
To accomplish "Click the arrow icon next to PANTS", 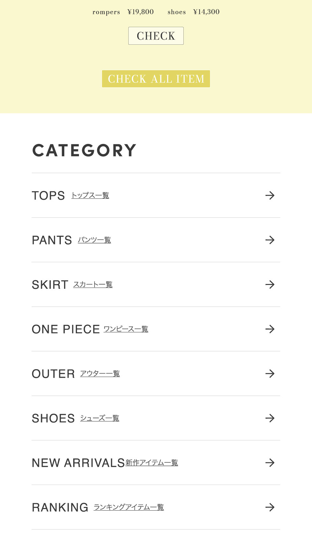I will (270, 240).
